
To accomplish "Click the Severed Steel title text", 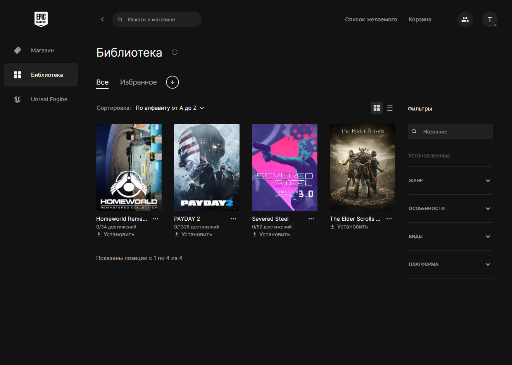I will point(270,219).
